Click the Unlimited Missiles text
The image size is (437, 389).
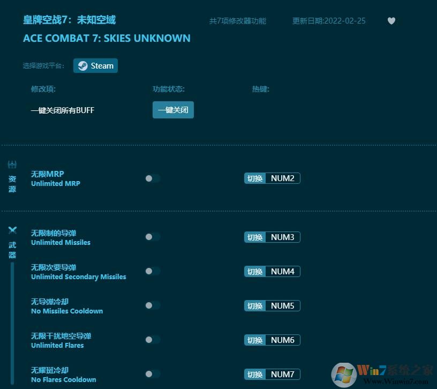(61, 242)
